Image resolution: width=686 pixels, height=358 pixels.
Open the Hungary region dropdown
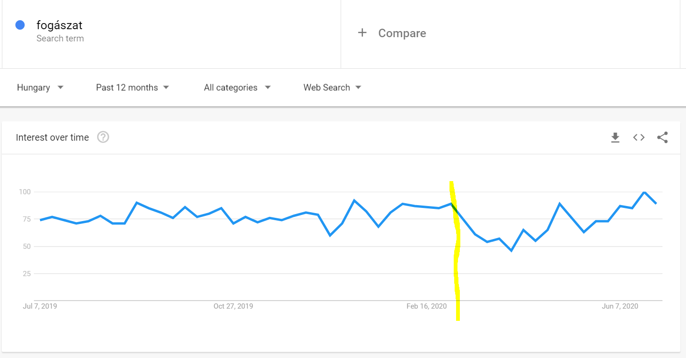(40, 88)
